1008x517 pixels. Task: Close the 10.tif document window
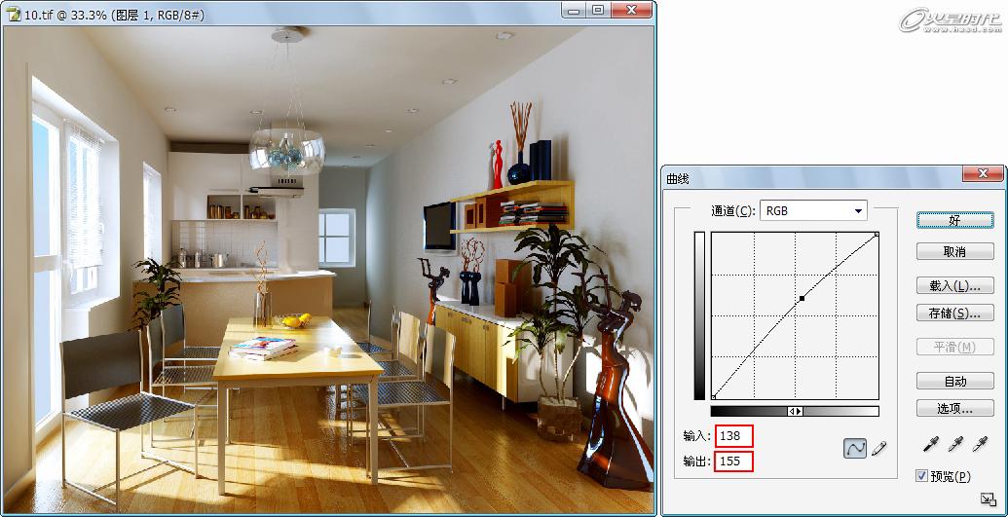click(631, 10)
